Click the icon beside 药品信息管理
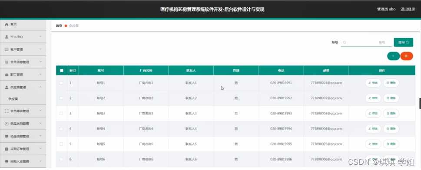This screenshot has height=170, width=421. [7, 136]
